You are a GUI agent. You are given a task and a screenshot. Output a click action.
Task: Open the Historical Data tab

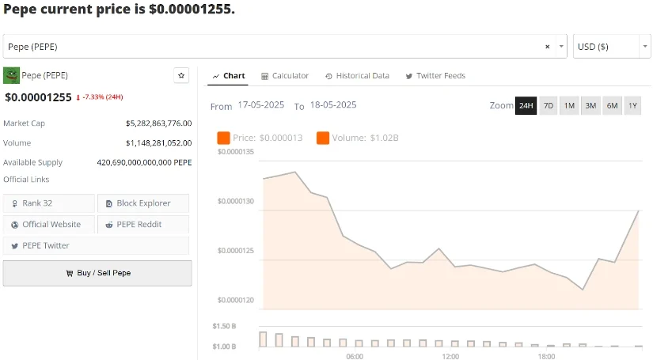(357, 76)
